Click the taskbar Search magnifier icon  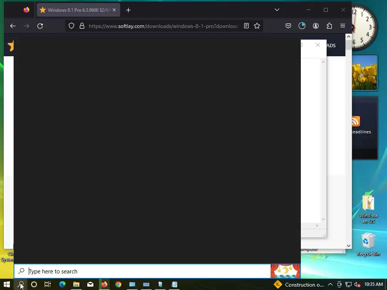point(21,284)
